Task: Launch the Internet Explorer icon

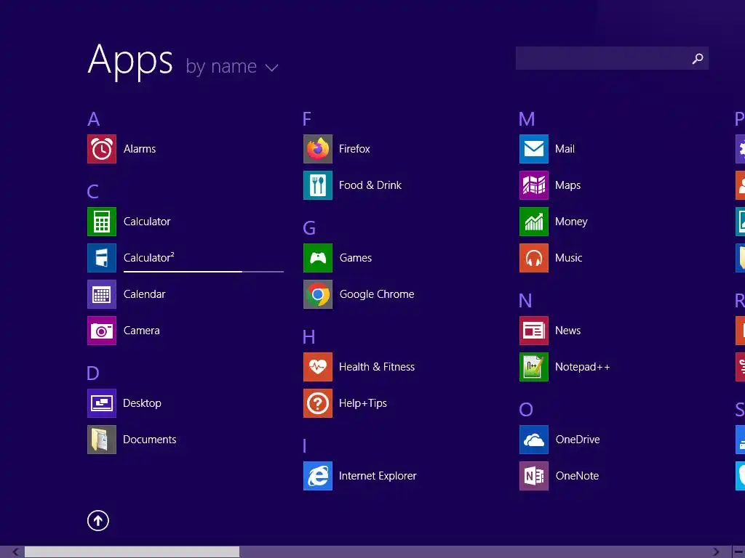Action: 318,476
